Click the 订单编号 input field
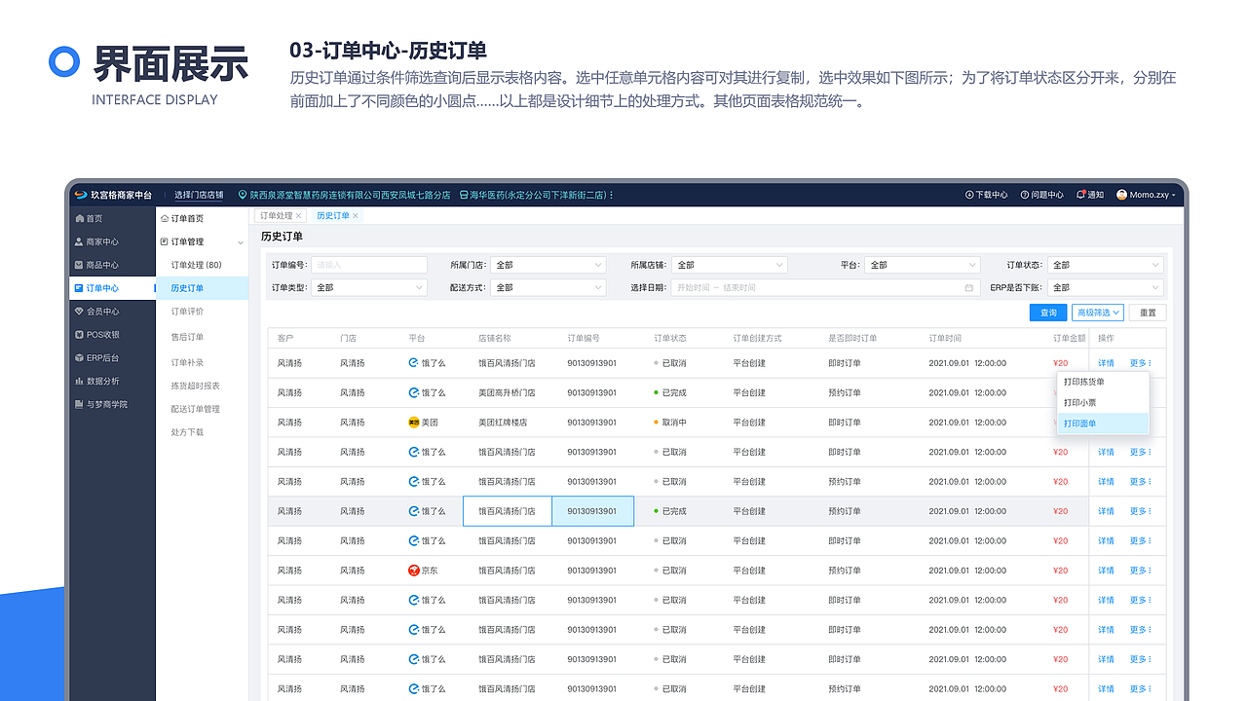The image size is (1247, 701). coord(369,265)
